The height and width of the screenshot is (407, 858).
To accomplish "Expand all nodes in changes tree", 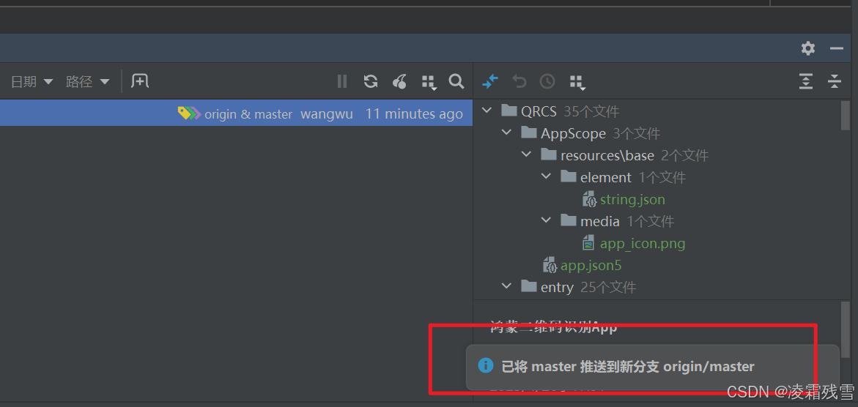I will click(x=805, y=81).
